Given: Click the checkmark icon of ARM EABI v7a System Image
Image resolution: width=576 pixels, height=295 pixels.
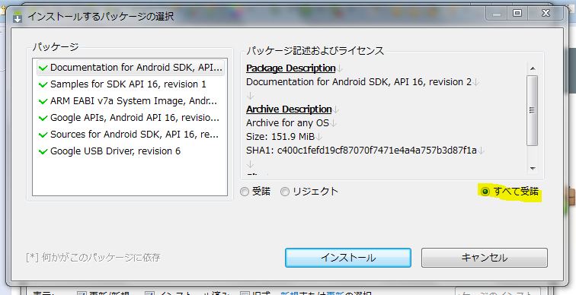Looking at the screenshot, I should click(43, 102).
